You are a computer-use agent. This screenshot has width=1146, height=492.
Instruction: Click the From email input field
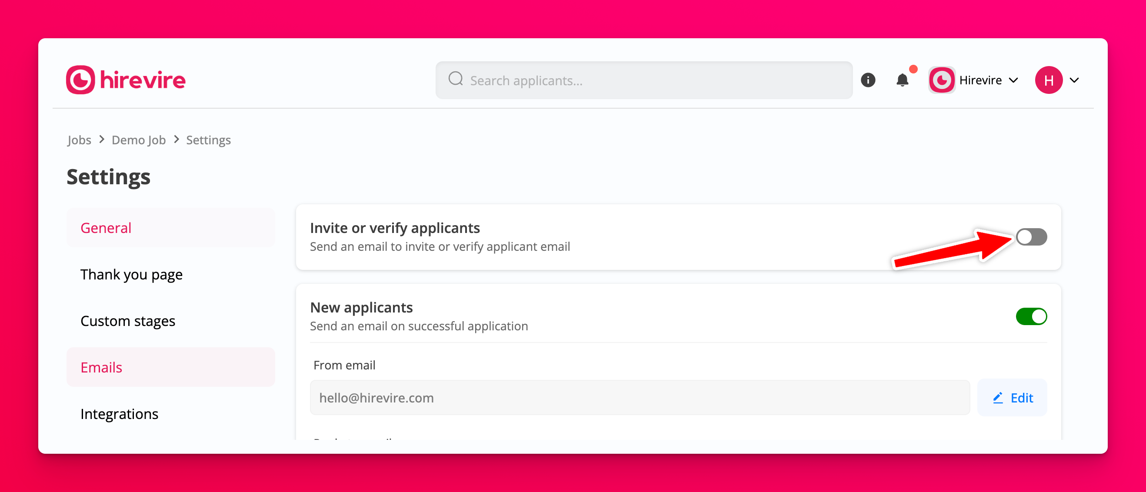tap(639, 398)
